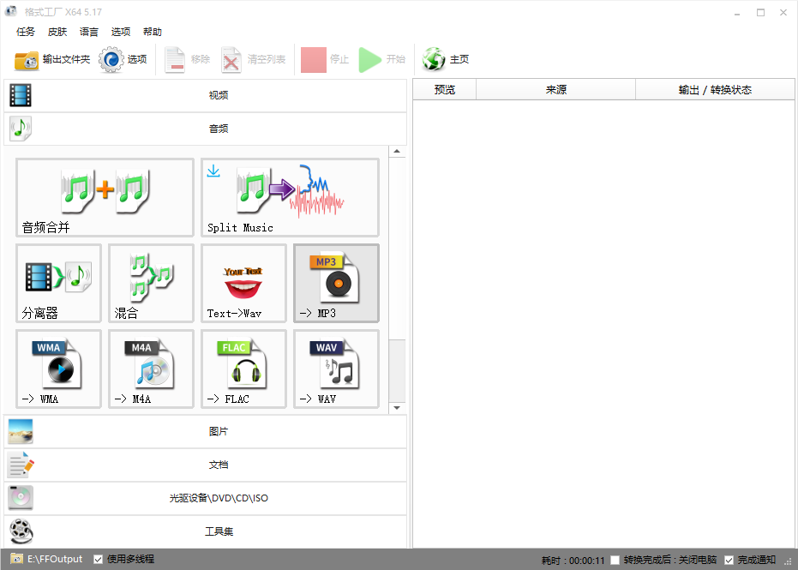Open the 图片 picture section
Image resolution: width=798 pixels, height=570 pixels.
pos(219,431)
